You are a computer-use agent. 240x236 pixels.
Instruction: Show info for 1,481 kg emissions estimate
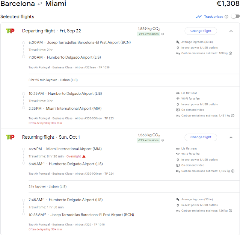(x=231, y=116)
